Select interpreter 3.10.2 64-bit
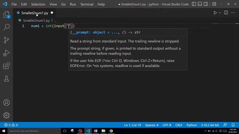Viewport: 239px width, 134px height. click(x=210, y=125)
